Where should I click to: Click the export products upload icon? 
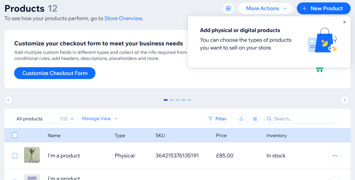coord(241,119)
